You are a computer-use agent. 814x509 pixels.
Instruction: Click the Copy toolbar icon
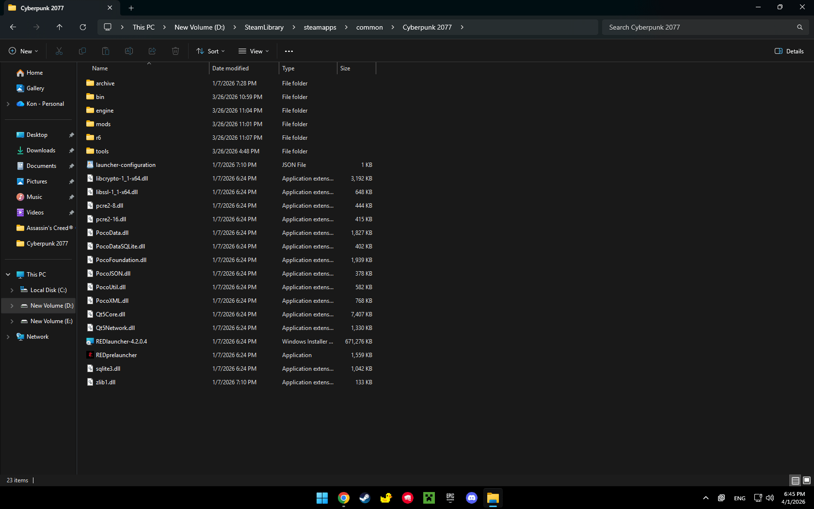(x=82, y=51)
